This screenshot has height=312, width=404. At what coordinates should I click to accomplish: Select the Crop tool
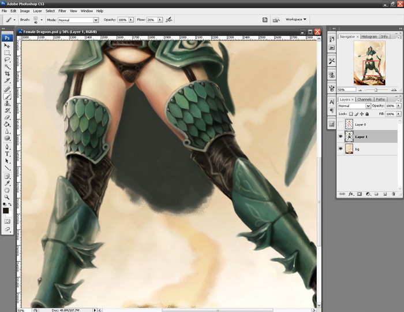7,74
